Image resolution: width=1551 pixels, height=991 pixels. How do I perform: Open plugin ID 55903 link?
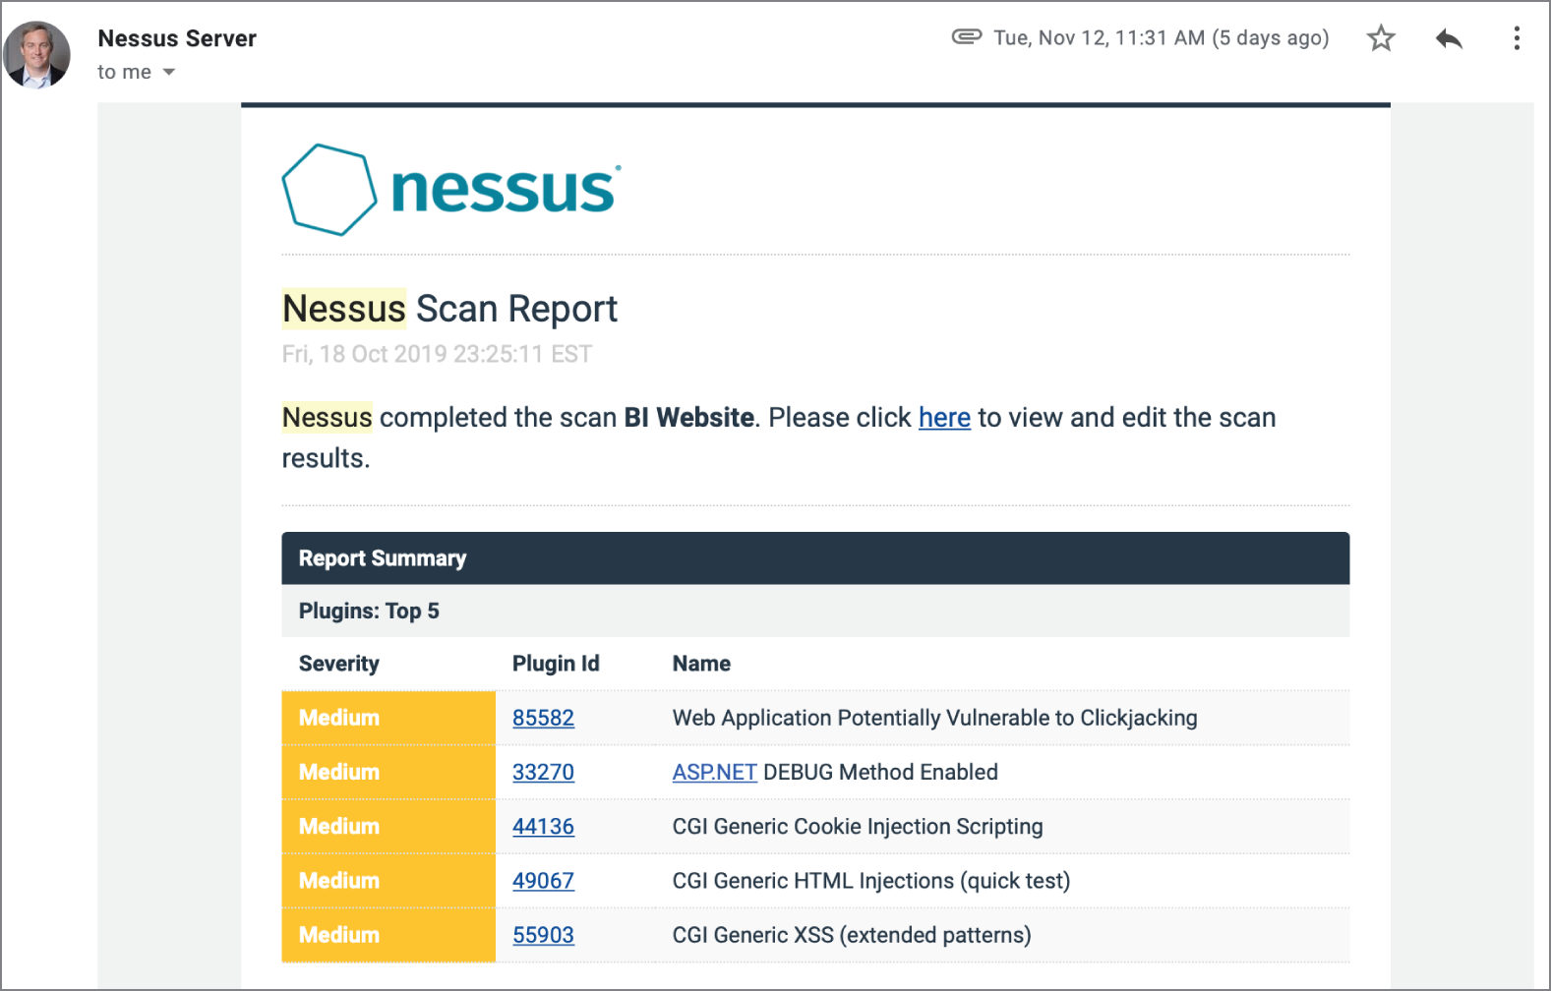pyautogui.click(x=543, y=935)
